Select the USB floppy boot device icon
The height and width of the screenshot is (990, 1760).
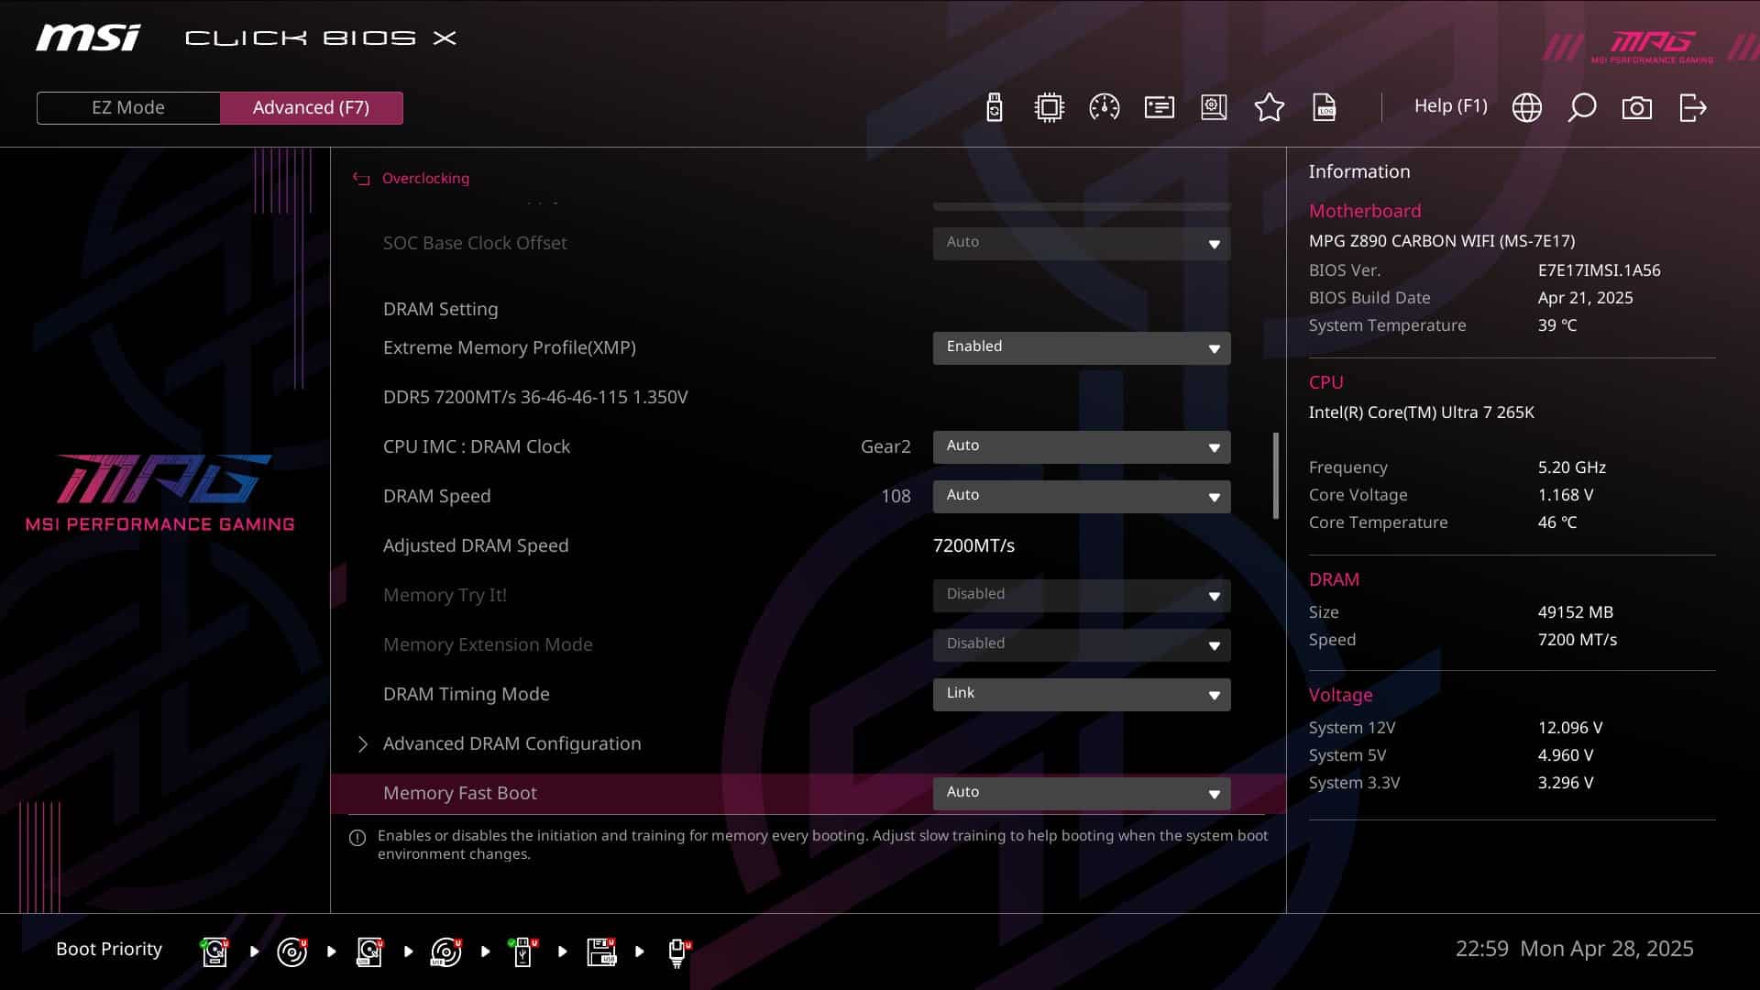601,951
